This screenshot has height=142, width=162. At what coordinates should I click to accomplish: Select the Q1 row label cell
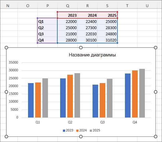(x=47, y=21)
